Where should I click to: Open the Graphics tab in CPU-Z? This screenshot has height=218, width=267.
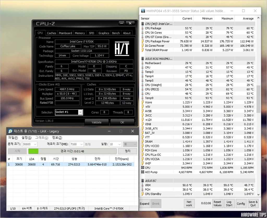[104, 33]
